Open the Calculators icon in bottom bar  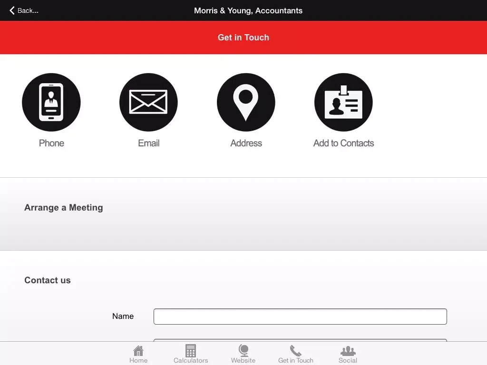point(191,351)
